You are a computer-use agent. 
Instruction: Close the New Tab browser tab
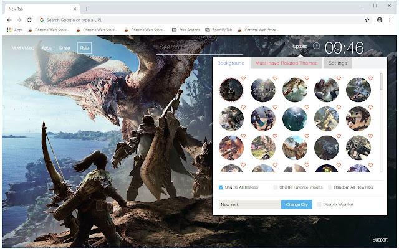point(75,9)
